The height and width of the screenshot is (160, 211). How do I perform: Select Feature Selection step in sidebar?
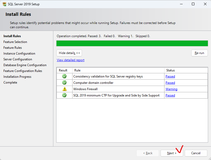pos(15,42)
